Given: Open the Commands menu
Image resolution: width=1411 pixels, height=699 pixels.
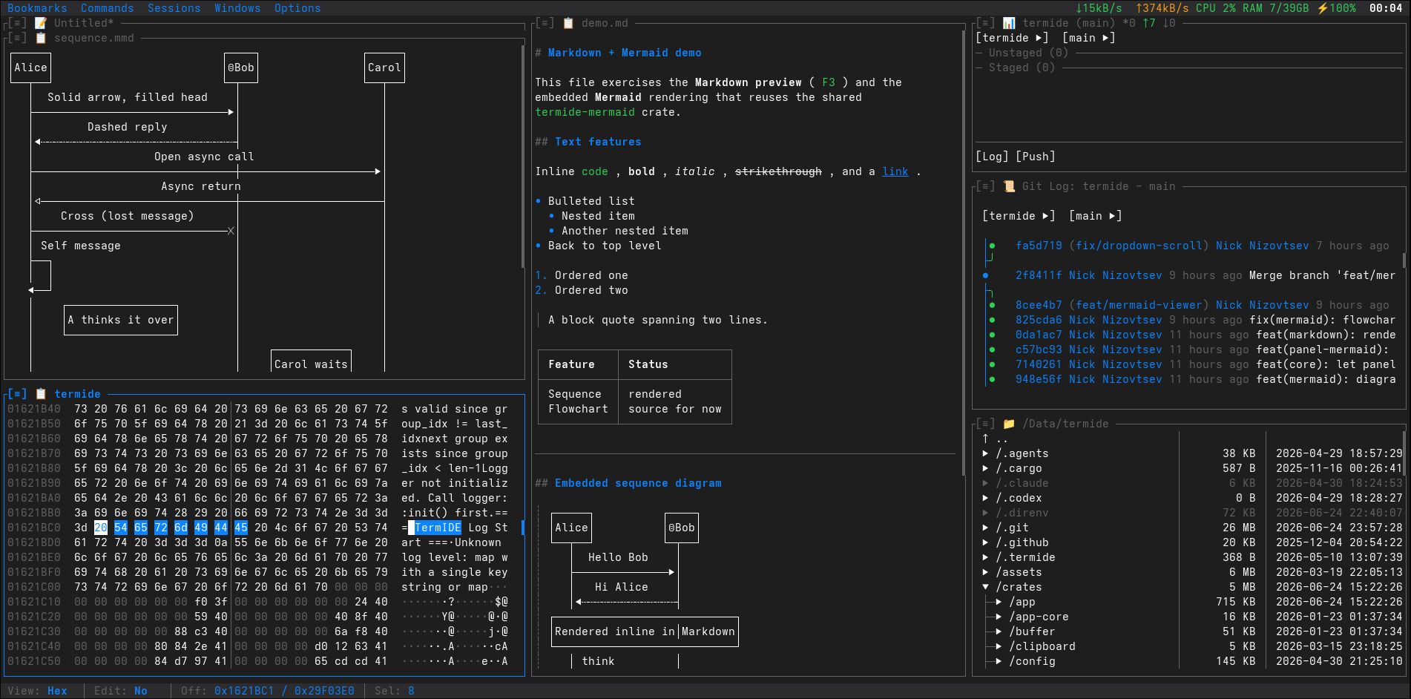Looking at the screenshot, I should point(108,8).
